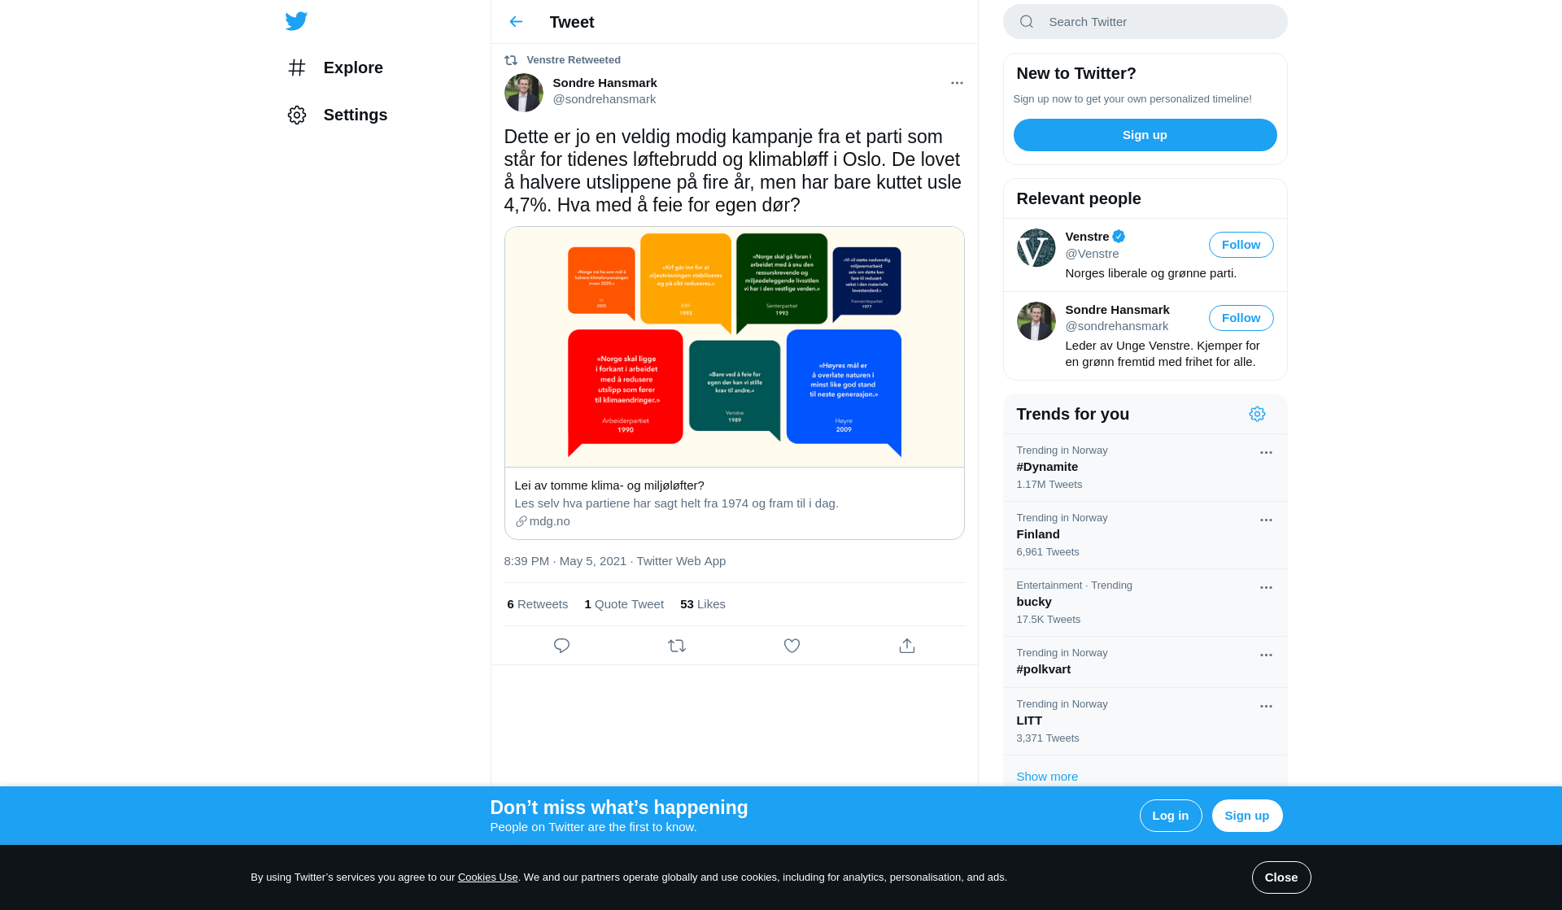The height and width of the screenshot is (910, 1562).
Task: Open the Cookies Use link
Action: point(487,877)
